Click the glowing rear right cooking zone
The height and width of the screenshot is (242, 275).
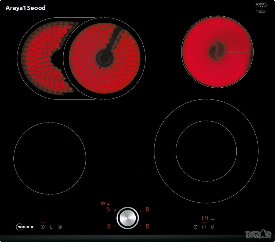(217, 51)
